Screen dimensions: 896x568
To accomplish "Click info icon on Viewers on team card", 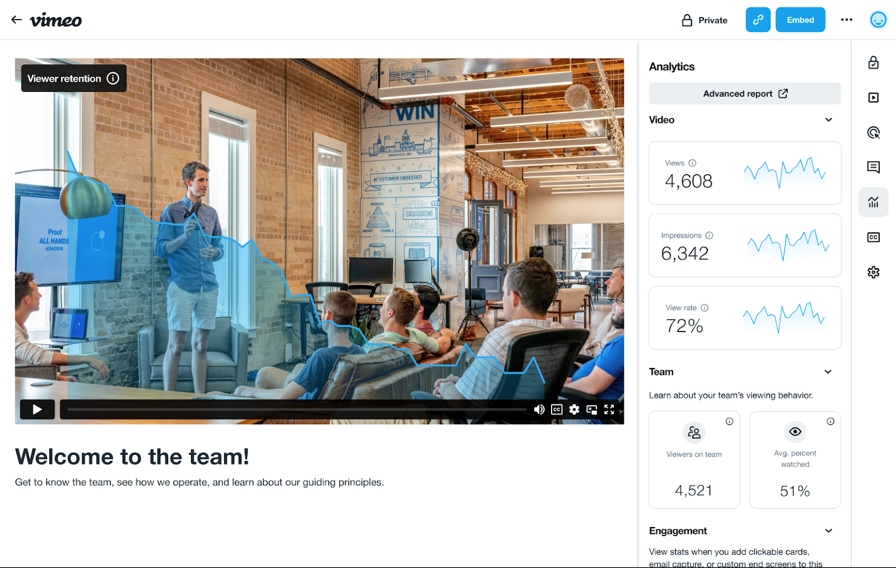I will (x=729, y=421).
